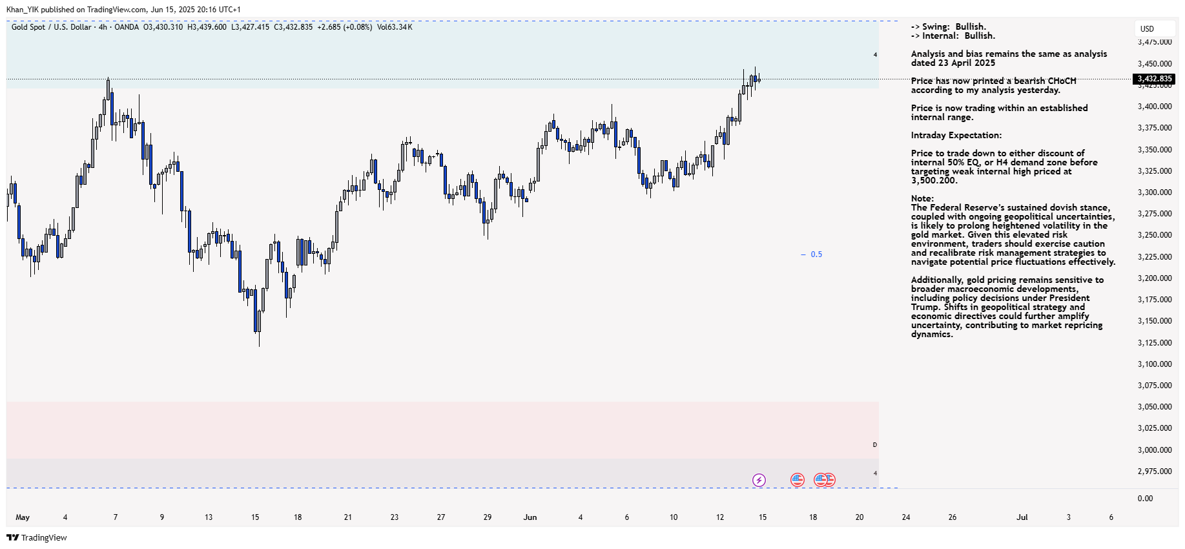1185x549 pixels.
Task: Click the open value O3,430.310
Action: [x=163, y=27]
